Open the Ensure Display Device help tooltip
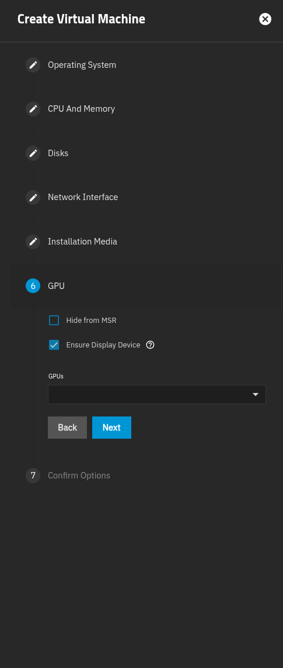283x668 pixels. pos(150,345)
